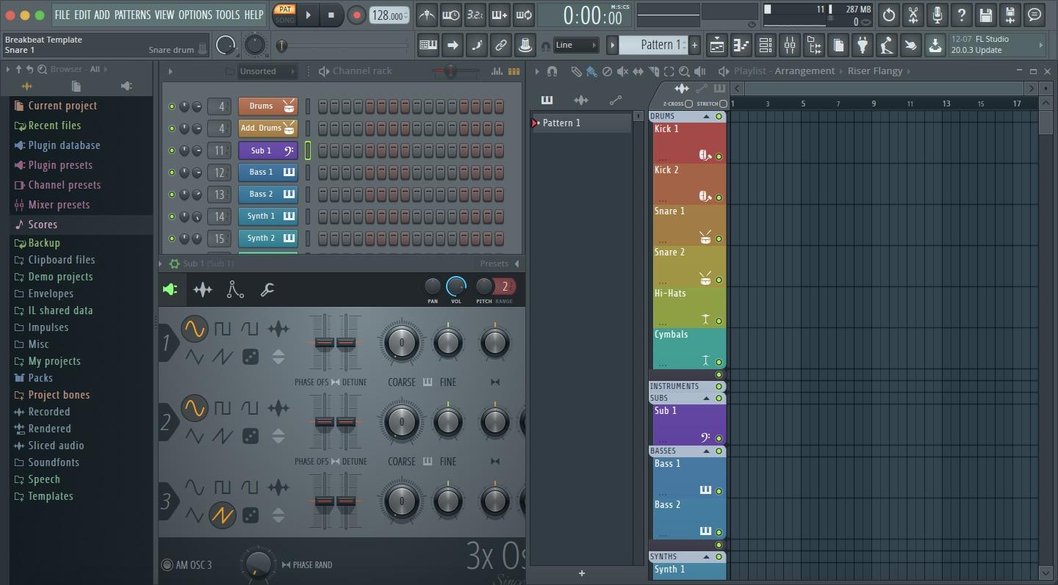1058x585 pixels.
Task: Collapse the BASSES track group arrow
Action: [706, 451]
